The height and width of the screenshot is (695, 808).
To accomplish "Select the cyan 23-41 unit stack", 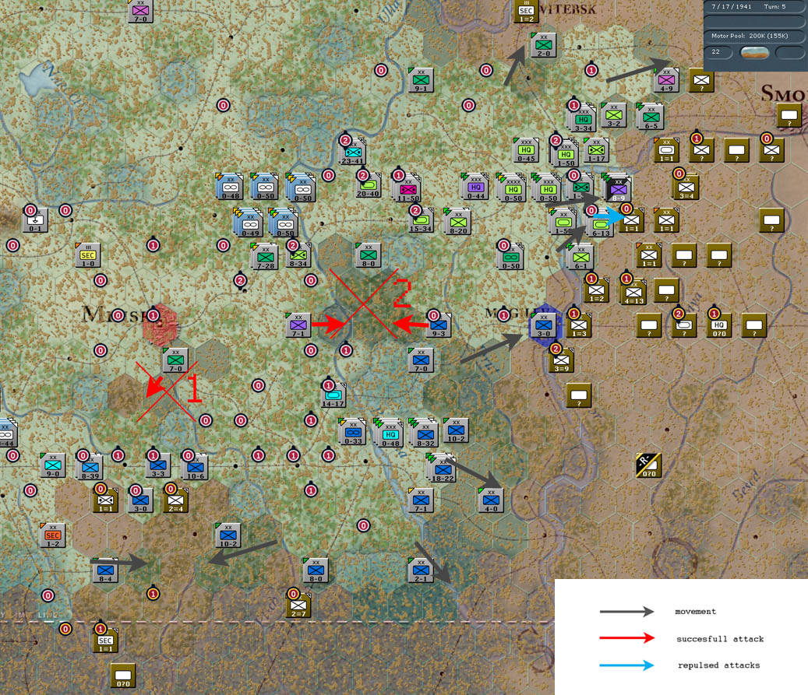I will (352, 153).
